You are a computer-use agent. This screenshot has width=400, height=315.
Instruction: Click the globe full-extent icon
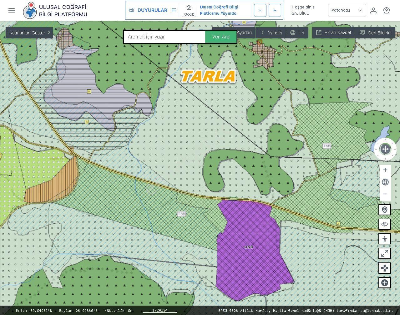[x=385, y=182]
